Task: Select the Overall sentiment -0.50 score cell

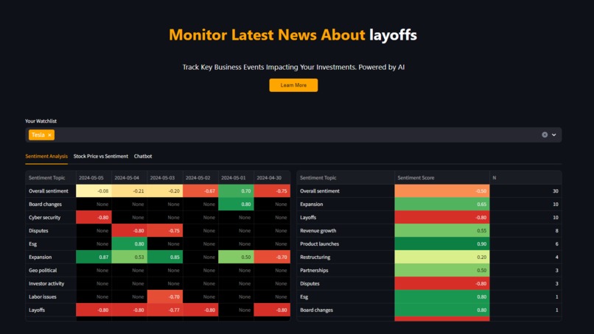Action: pos(441,191)
